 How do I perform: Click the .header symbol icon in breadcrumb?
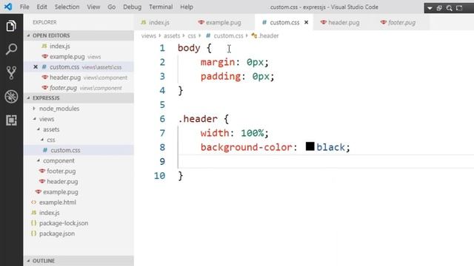(254, 36)
